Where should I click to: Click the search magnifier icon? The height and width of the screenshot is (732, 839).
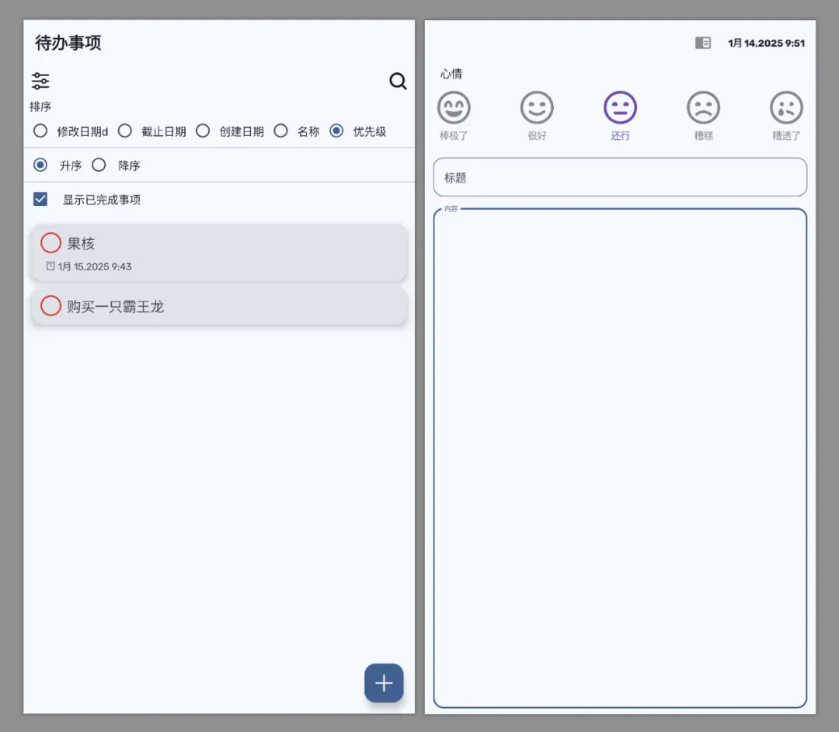[x=398, y=82]
